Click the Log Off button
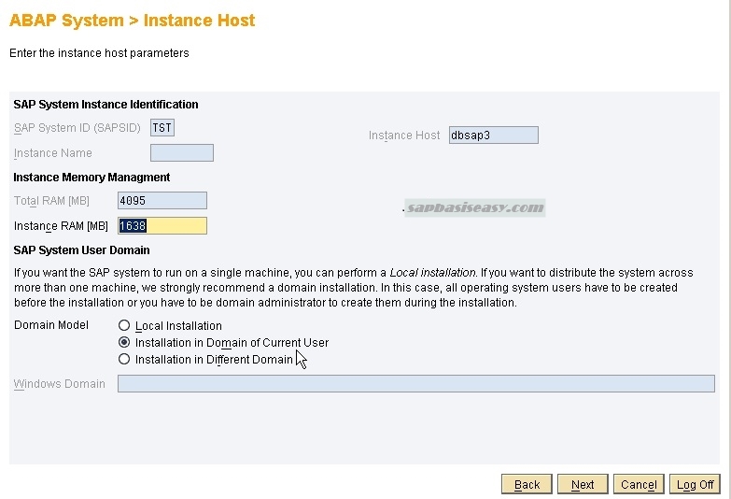Screen dimensions: 731x499 click(x=695, y=484)
